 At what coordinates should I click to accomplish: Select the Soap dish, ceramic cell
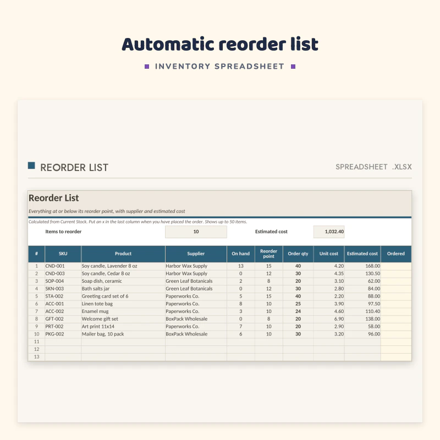(x=123, y=281)
